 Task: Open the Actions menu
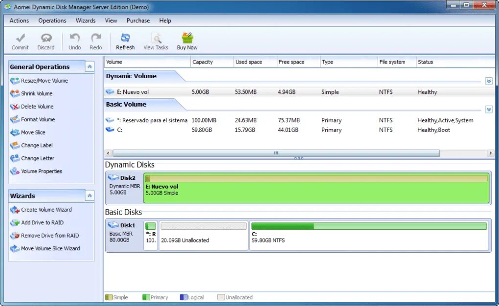click(x=19, y=21)
